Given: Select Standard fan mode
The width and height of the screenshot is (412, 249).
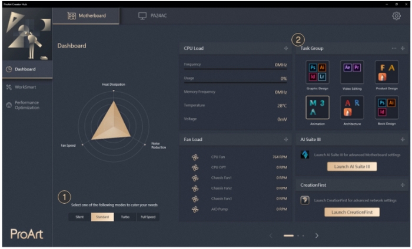Looking at the screenshot, I should 102,217.
